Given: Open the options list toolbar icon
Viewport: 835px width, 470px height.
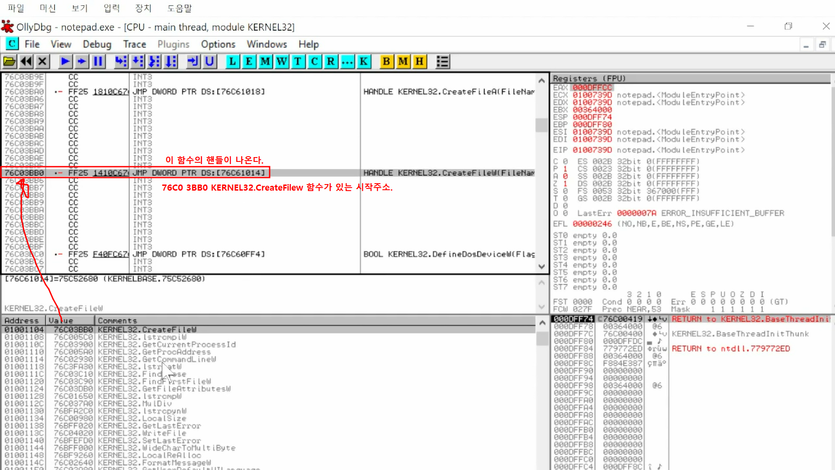Looking at the screenshot, I should [442, 61].
